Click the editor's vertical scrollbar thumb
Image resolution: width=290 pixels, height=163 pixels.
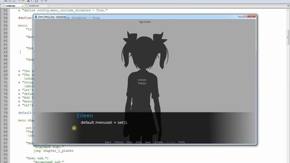pyautogui.click(x=288, y=37)
